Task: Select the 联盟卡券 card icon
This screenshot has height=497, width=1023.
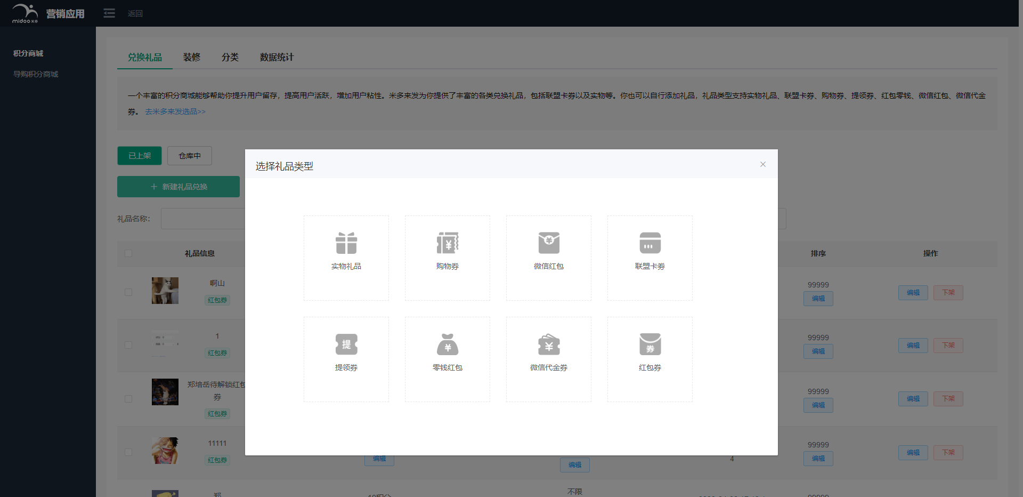Action: pos(650,243)
